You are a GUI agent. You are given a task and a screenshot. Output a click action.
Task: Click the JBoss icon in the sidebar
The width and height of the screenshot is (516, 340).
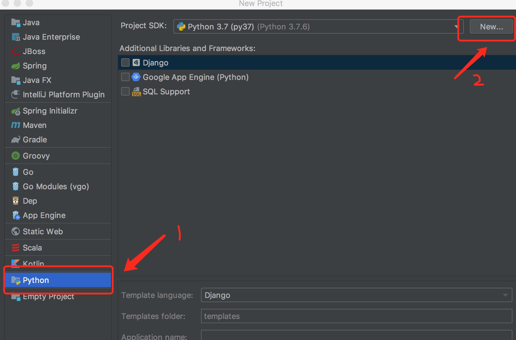(x=16, y=51)
